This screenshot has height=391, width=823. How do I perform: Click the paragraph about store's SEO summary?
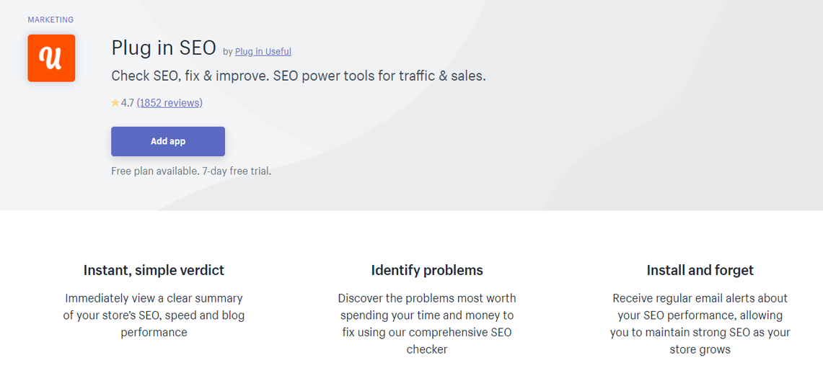154,315
